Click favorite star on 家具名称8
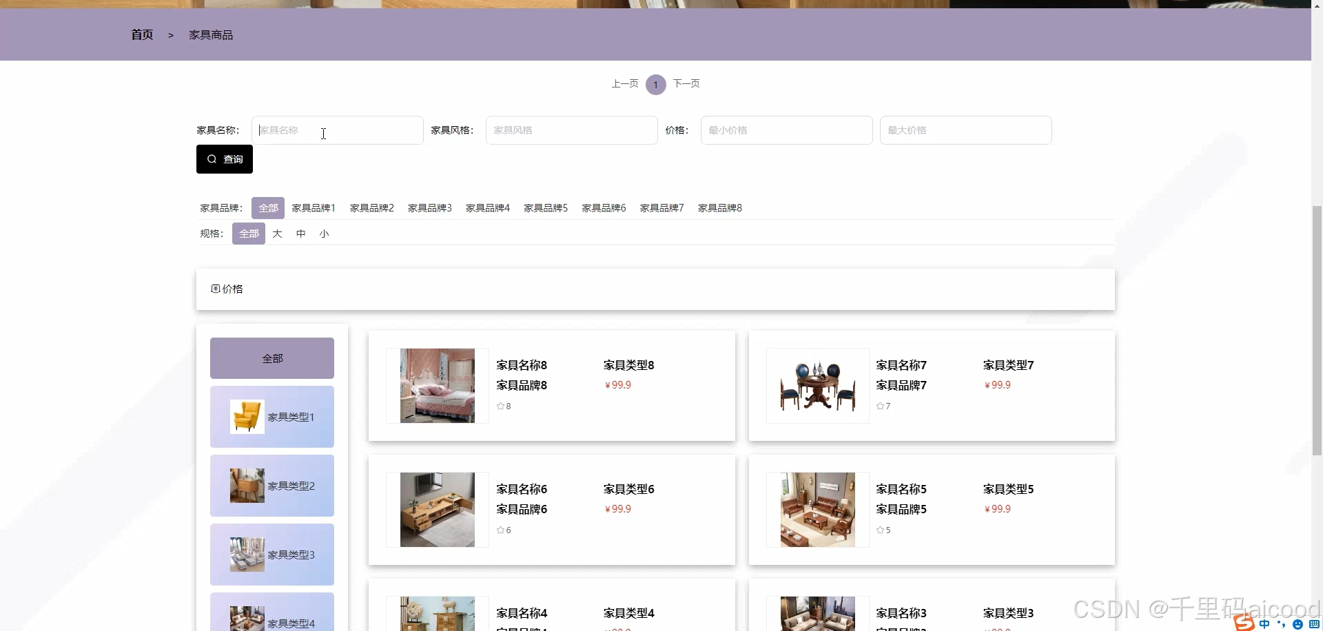This screenshot has height=631, width=1323. [501, 406]
